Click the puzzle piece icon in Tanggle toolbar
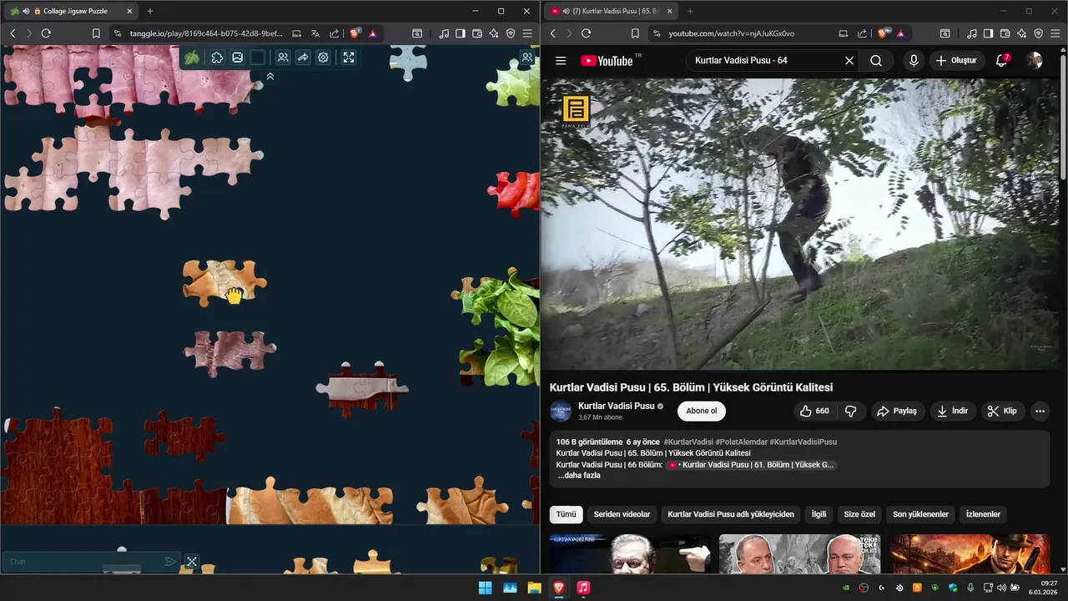 click(x=217, y=58)
